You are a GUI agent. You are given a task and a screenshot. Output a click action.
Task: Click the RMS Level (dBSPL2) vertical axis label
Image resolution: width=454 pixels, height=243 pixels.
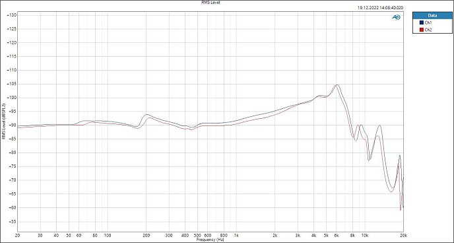3,121
